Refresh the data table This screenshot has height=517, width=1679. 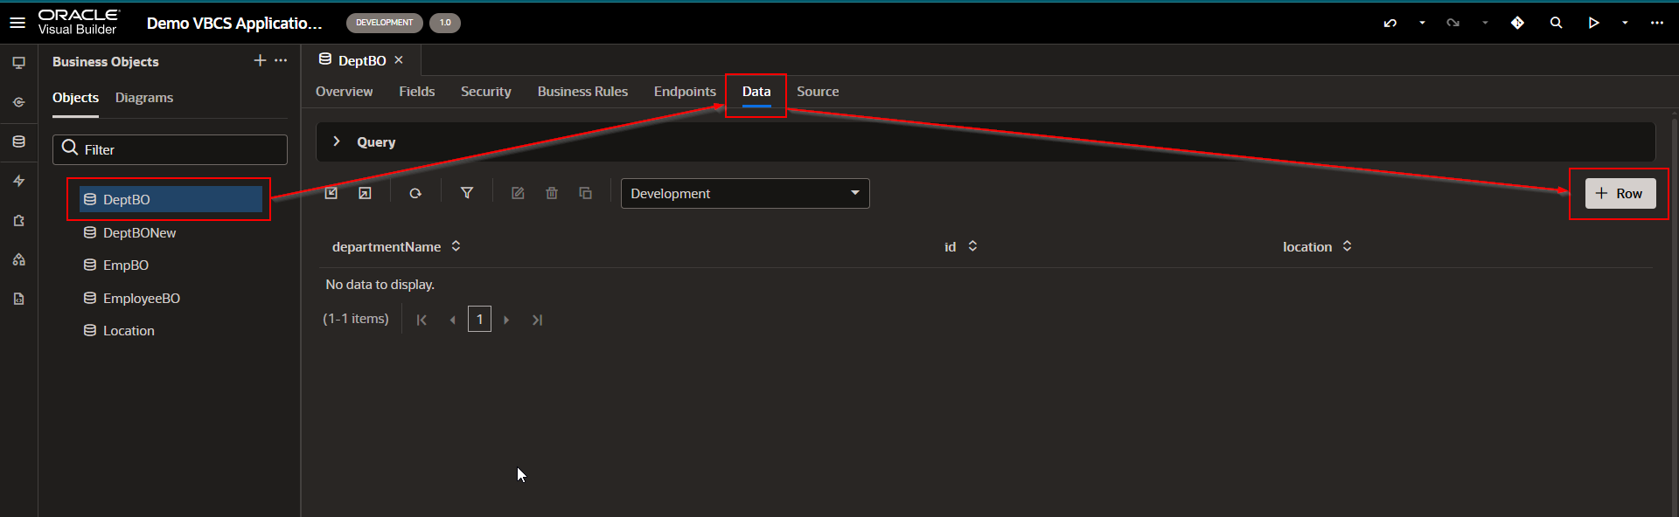pyautogui.click(x=415, y=193)
